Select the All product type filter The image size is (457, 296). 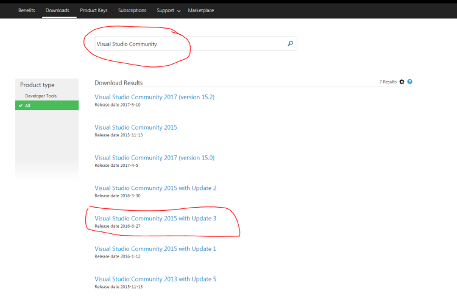tap(47, 105)
